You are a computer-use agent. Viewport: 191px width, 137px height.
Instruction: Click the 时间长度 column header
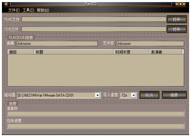pos(131,52)
